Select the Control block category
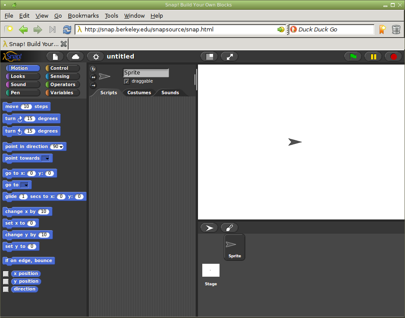Screen dimensions: 405x318 (62, 68)
